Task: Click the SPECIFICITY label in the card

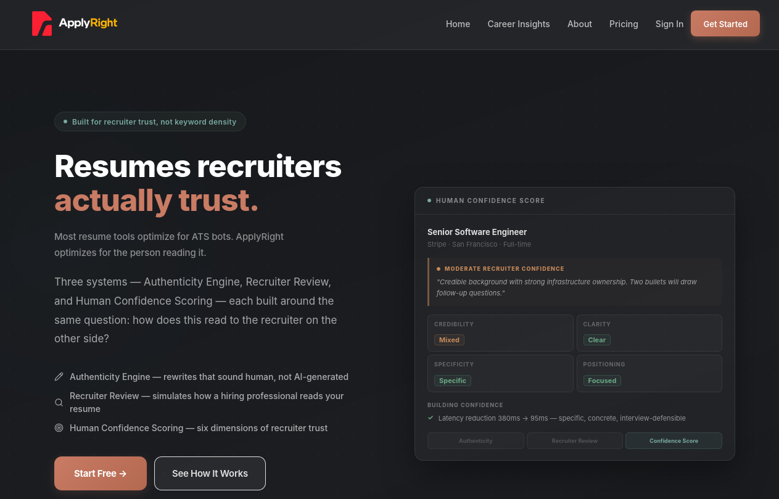Action: tap(454, 365)
